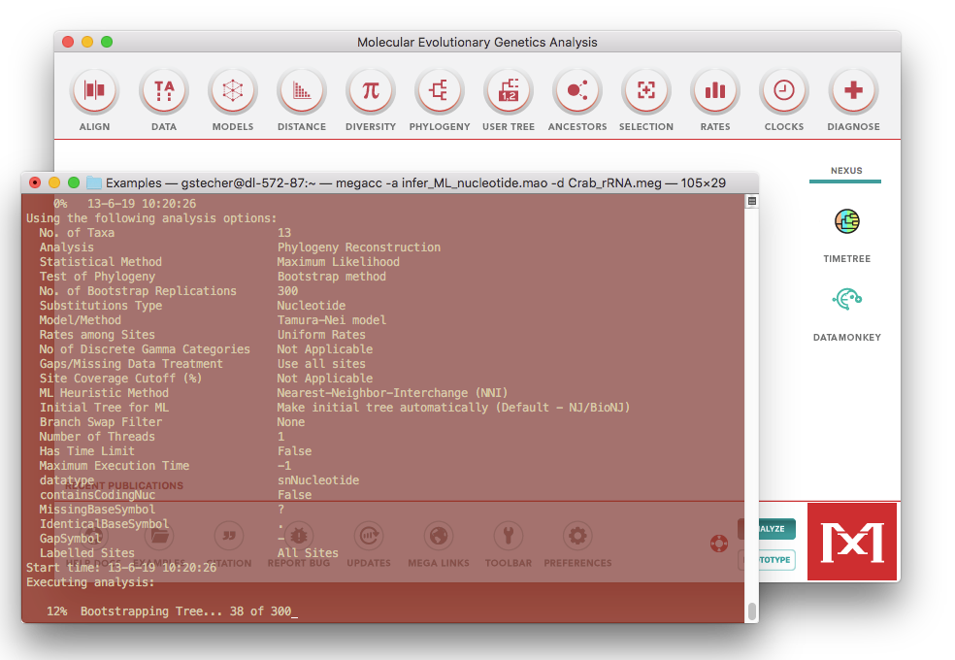This screenshot has width=955, height=660.
Task: Open the DIVERSITY pi icon
Action: (x=371, y=90)
